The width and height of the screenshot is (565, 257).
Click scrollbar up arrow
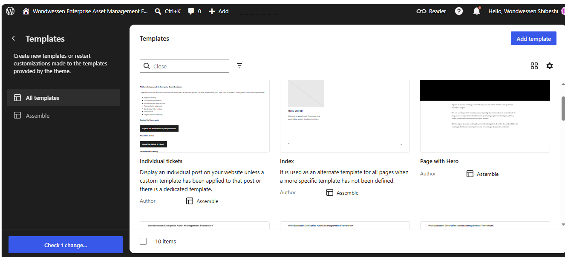point(563,83)
